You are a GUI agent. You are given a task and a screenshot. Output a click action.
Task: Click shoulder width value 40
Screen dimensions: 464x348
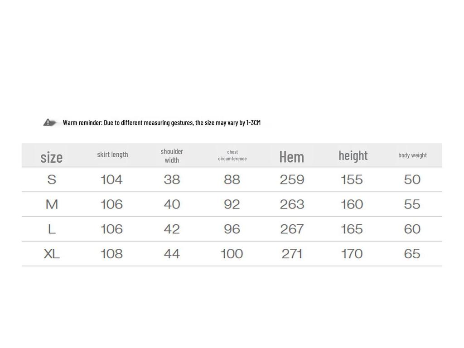point(172,204)
